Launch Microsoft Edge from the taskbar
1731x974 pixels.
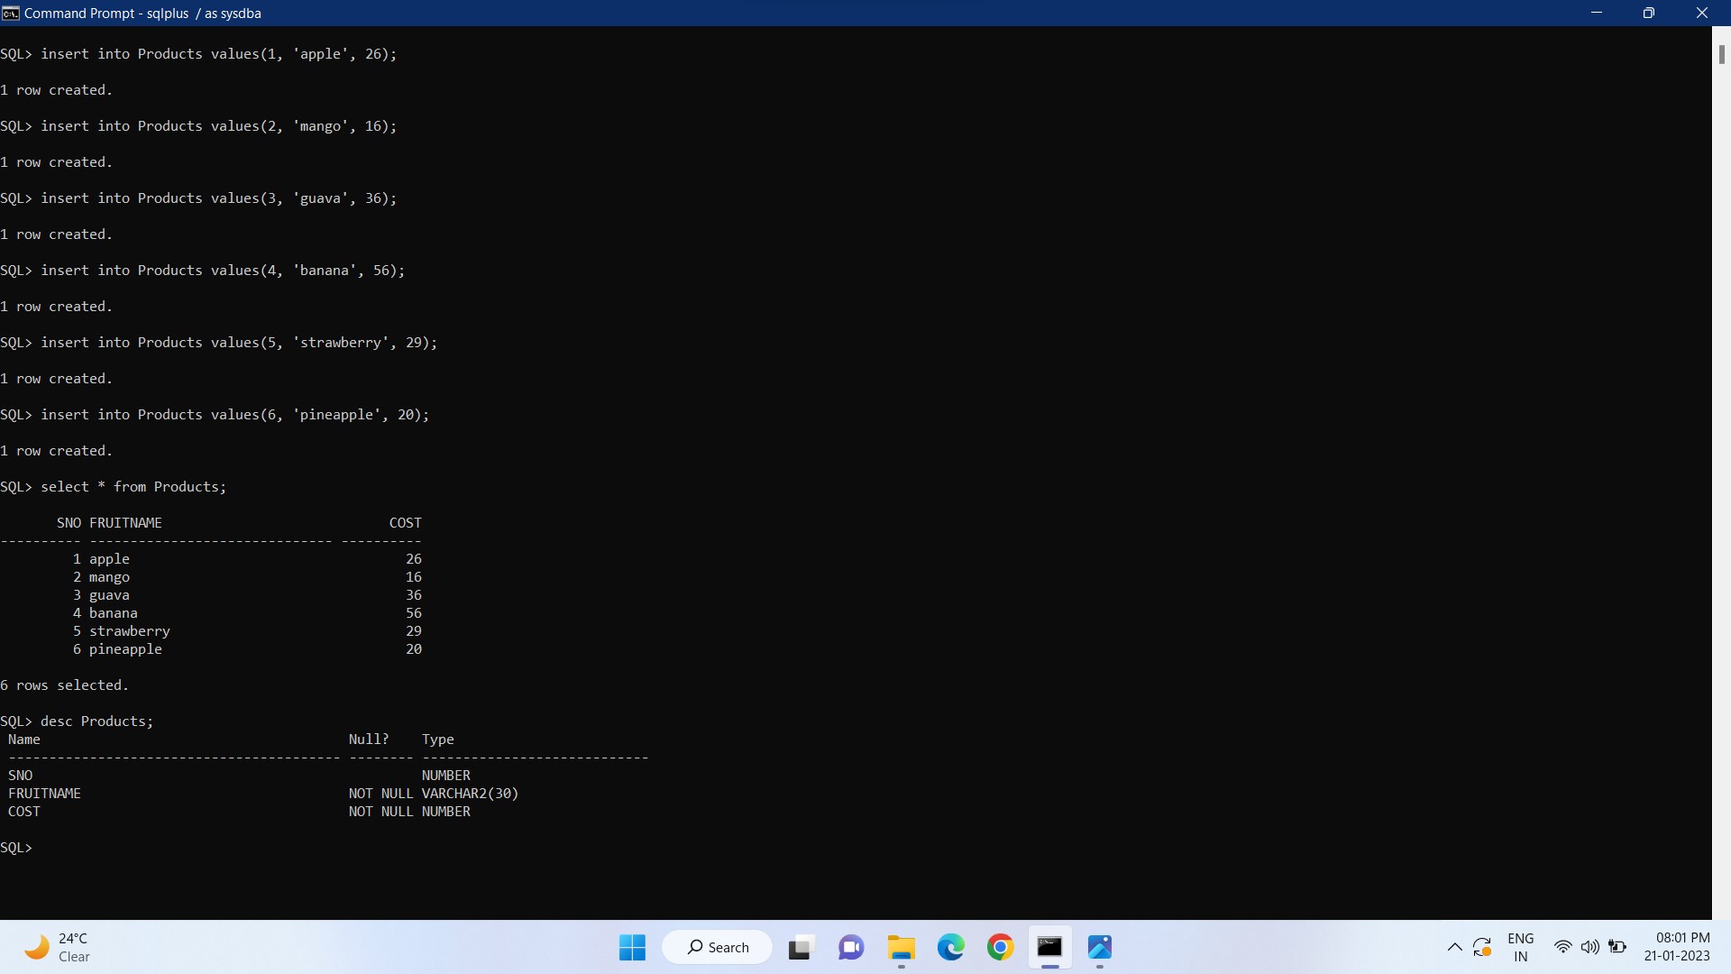[x=950, y=947]
